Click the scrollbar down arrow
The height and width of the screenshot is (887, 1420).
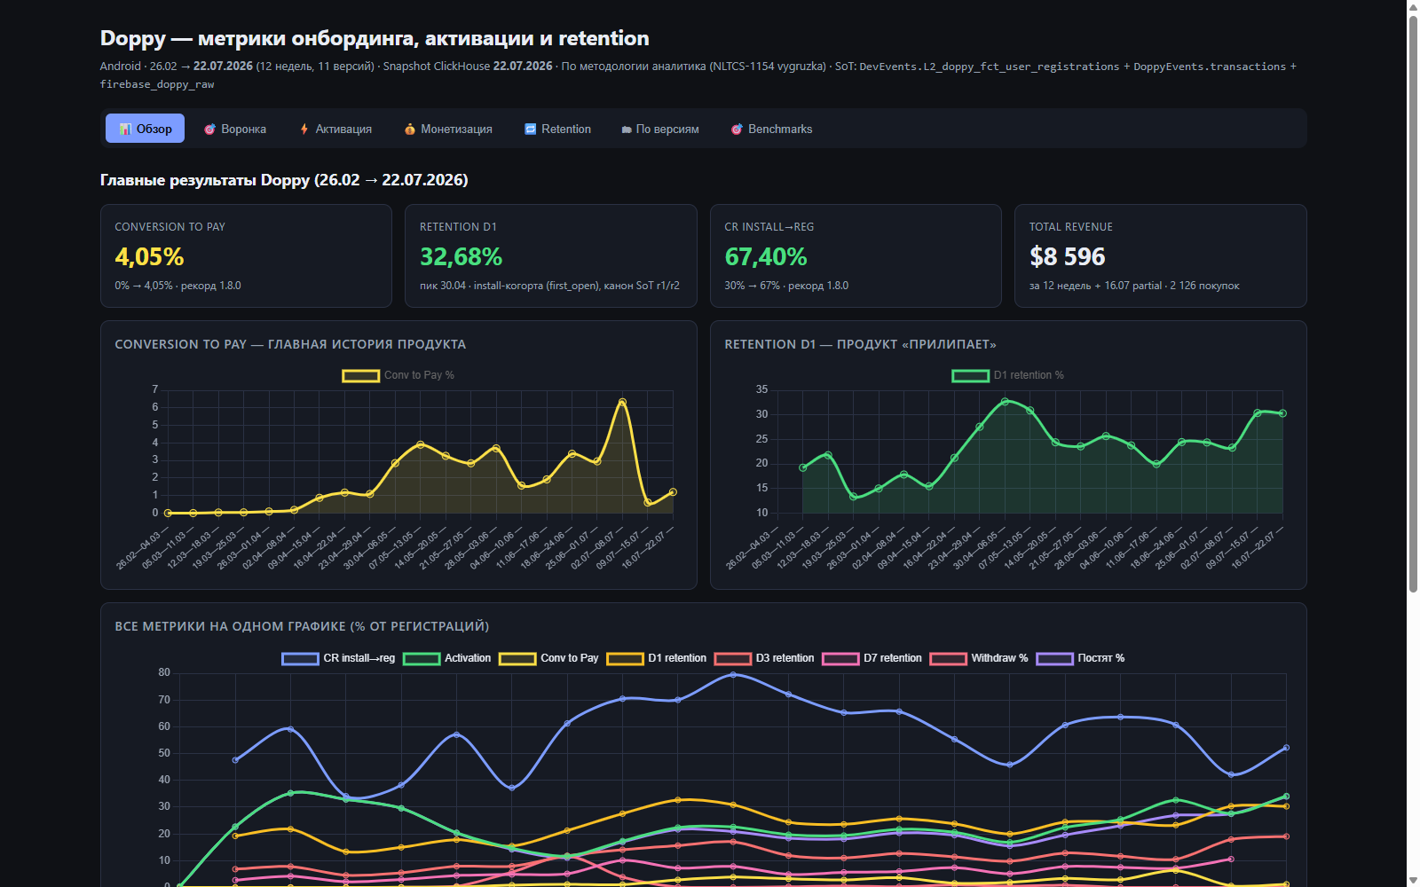click(x=1413, y=880)
